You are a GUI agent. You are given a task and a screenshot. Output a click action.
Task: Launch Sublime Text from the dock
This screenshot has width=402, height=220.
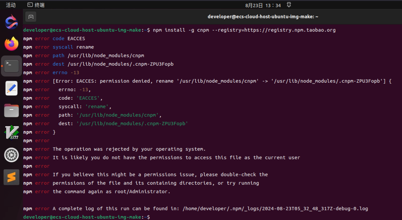tap(11, 177)
